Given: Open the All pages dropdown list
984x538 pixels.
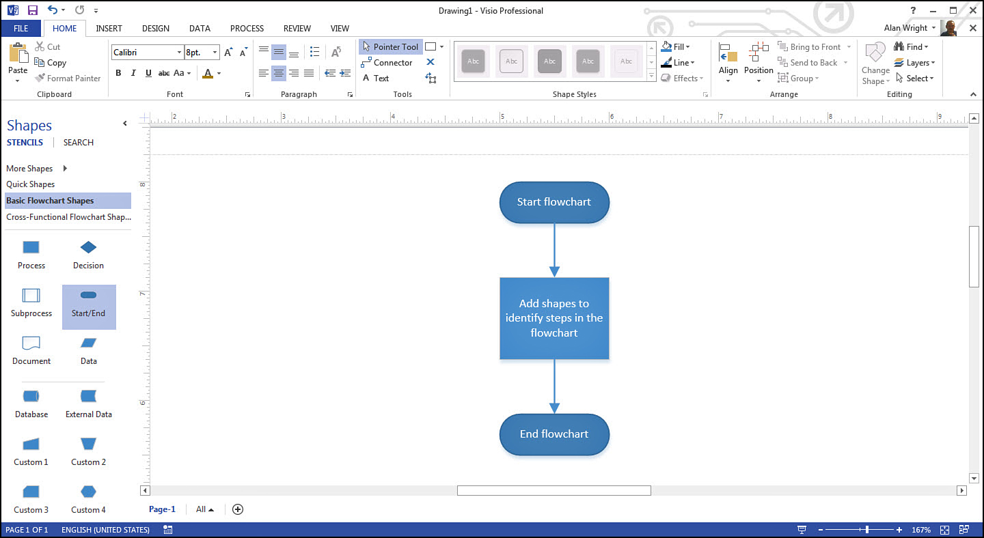Looking at the screenshot, I should coord(205,509).
